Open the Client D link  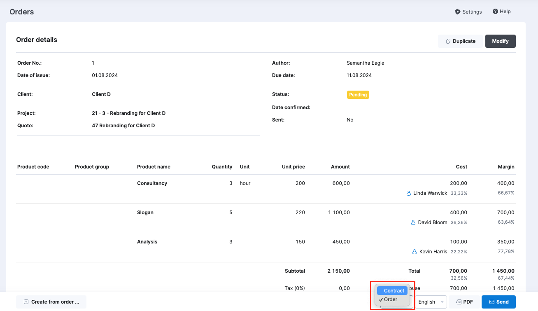(x=101, y=94)
